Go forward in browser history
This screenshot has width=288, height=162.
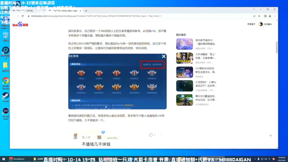18,16
